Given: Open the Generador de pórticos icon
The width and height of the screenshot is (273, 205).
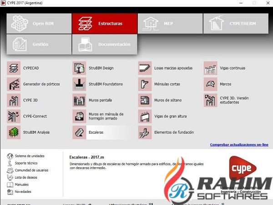Looking at the screenshot, I should click(x=14, y=84).
